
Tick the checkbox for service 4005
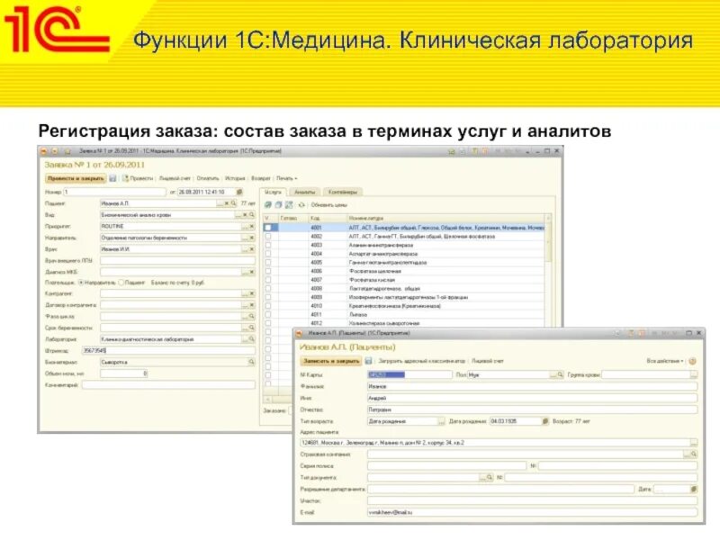pyautogui.click(x=268, y=263)
